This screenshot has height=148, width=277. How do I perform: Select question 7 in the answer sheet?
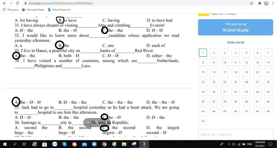pyautogui.click(x=268, y=53)
